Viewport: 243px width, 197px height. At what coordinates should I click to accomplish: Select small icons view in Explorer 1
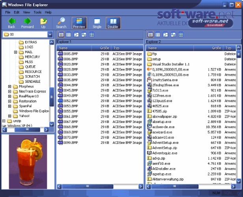point(76,35)
